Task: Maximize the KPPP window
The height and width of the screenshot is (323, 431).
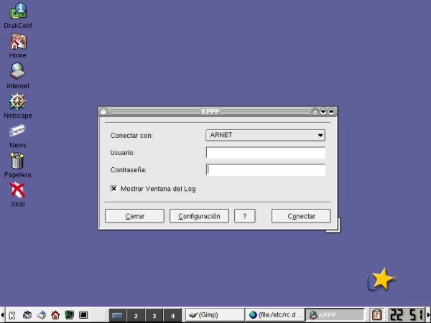Action: click(x=331, y=111)
